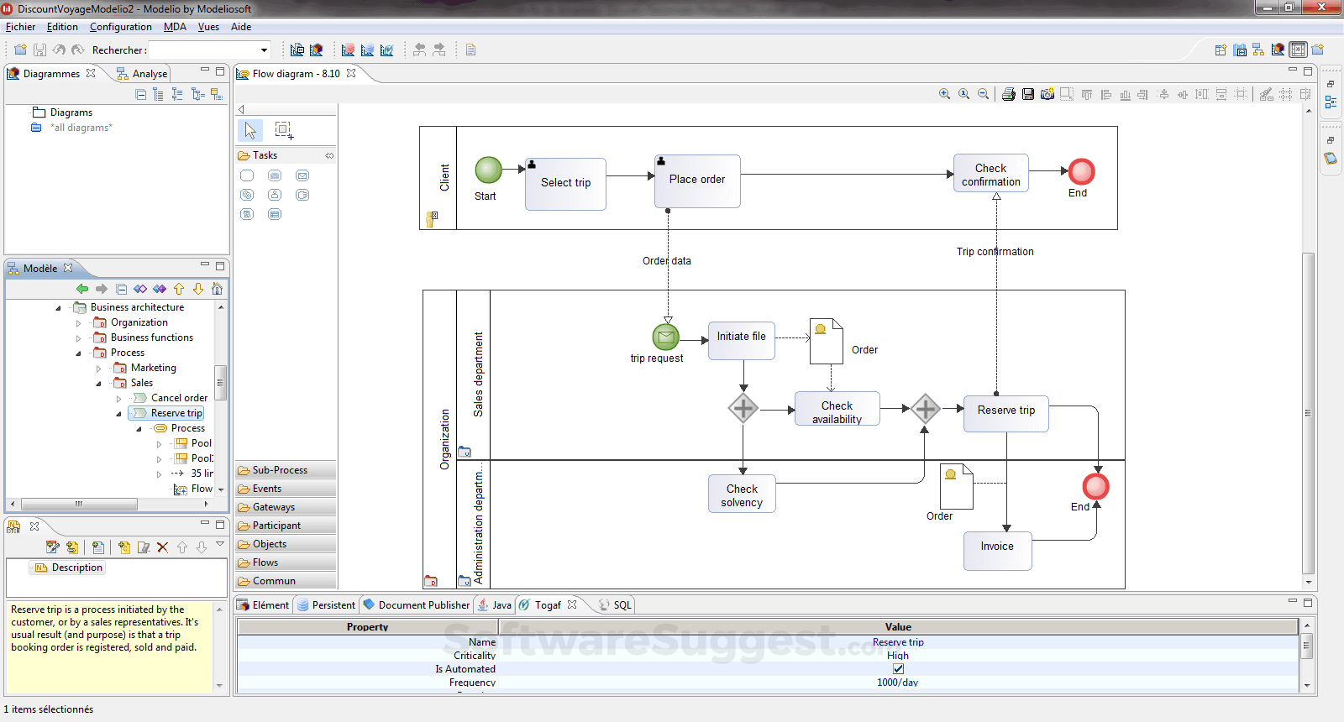1344x722 pixels.
Task: Select Business functions in model tree
Action: [x=152, y=337]
